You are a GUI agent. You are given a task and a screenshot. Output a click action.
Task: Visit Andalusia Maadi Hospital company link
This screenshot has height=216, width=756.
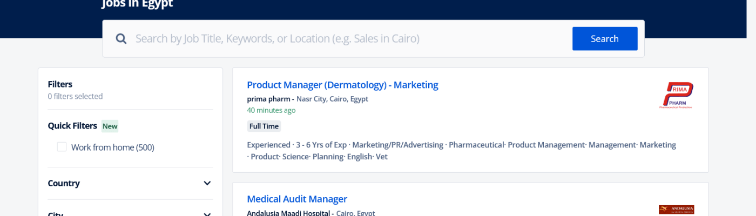(288, 213)
